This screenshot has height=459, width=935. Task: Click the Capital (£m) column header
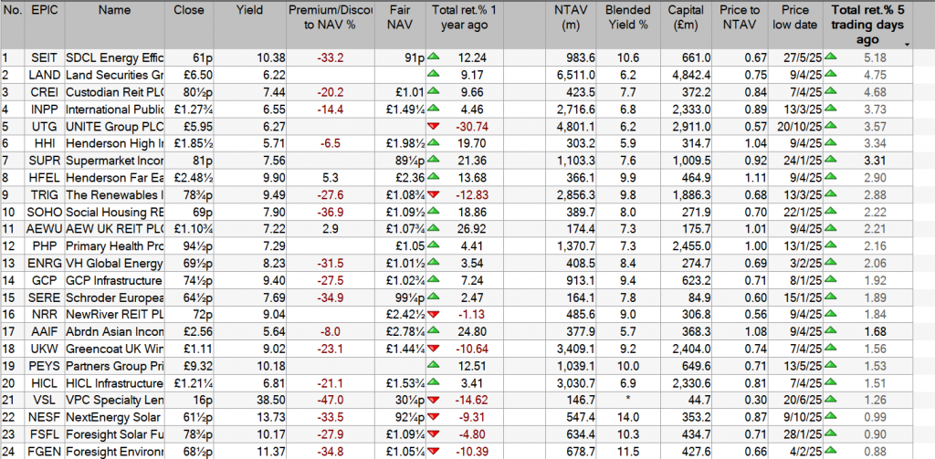(x=685, y=17)
